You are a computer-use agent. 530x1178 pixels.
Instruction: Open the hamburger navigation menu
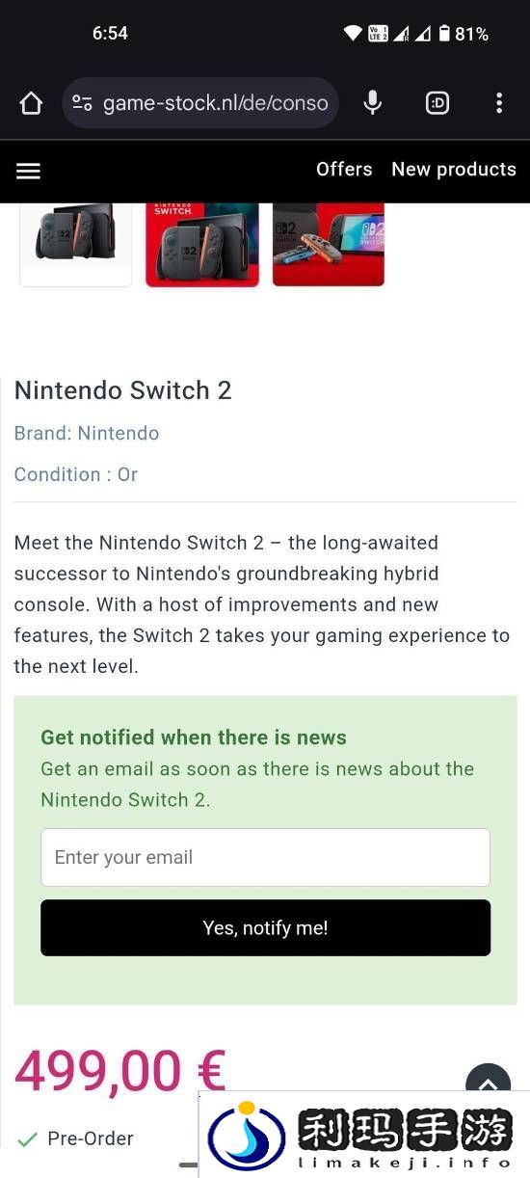point(29,171)
